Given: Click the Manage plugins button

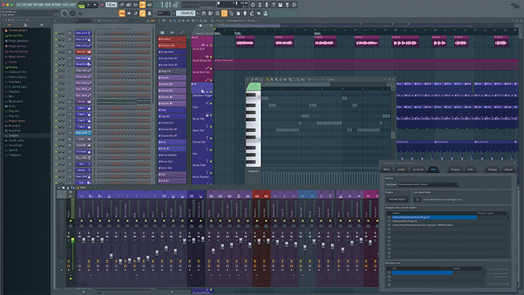Looking at the screenshot, I should (397, 200).
